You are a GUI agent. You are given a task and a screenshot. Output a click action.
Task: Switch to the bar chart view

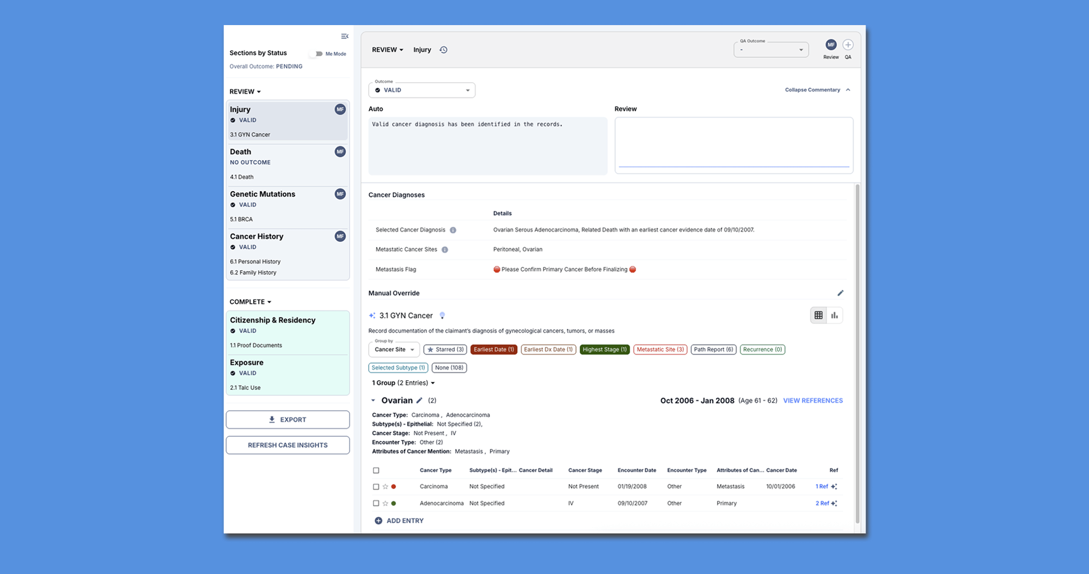834,315
